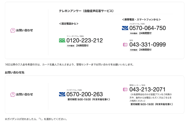Call the management center number 043-213-2071
Viewport: 190px width, 122px height.
(x=147, y=89)
